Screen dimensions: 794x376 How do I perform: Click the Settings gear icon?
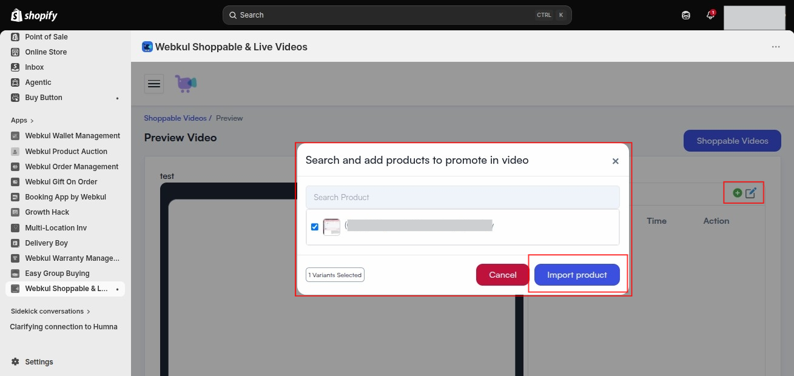click(x=15, y=362)
